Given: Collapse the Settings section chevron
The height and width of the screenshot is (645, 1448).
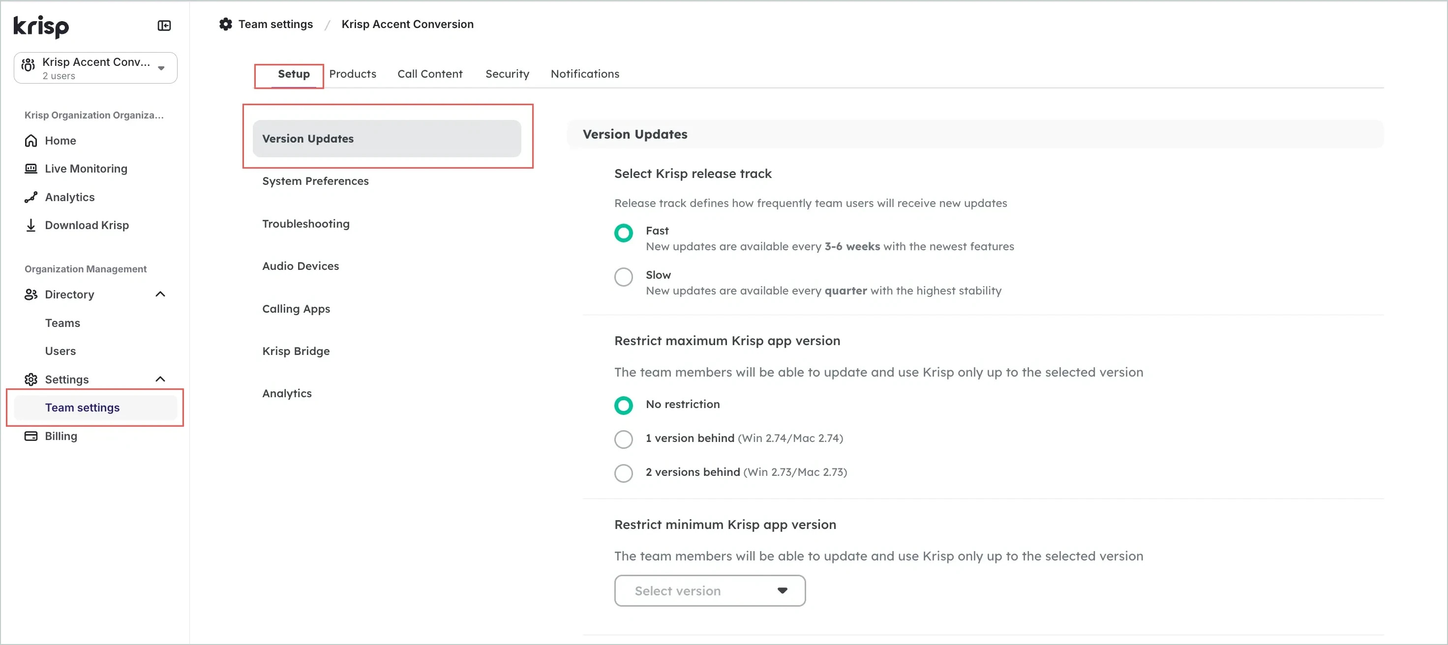Looking at the screenshot, I should tap(160, 379).
